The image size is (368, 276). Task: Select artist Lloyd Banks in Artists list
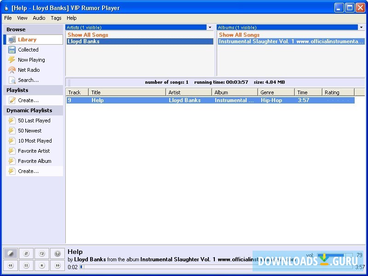tap(140, 41)
